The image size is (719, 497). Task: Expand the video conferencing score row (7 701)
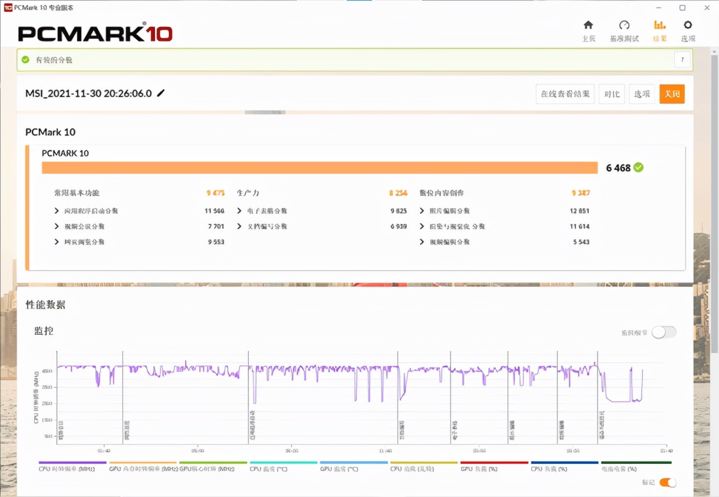coord(57,227)
